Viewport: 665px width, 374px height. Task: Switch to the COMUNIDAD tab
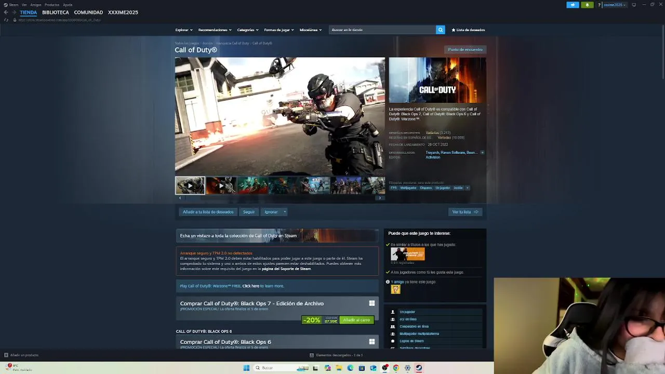point(88,12)
